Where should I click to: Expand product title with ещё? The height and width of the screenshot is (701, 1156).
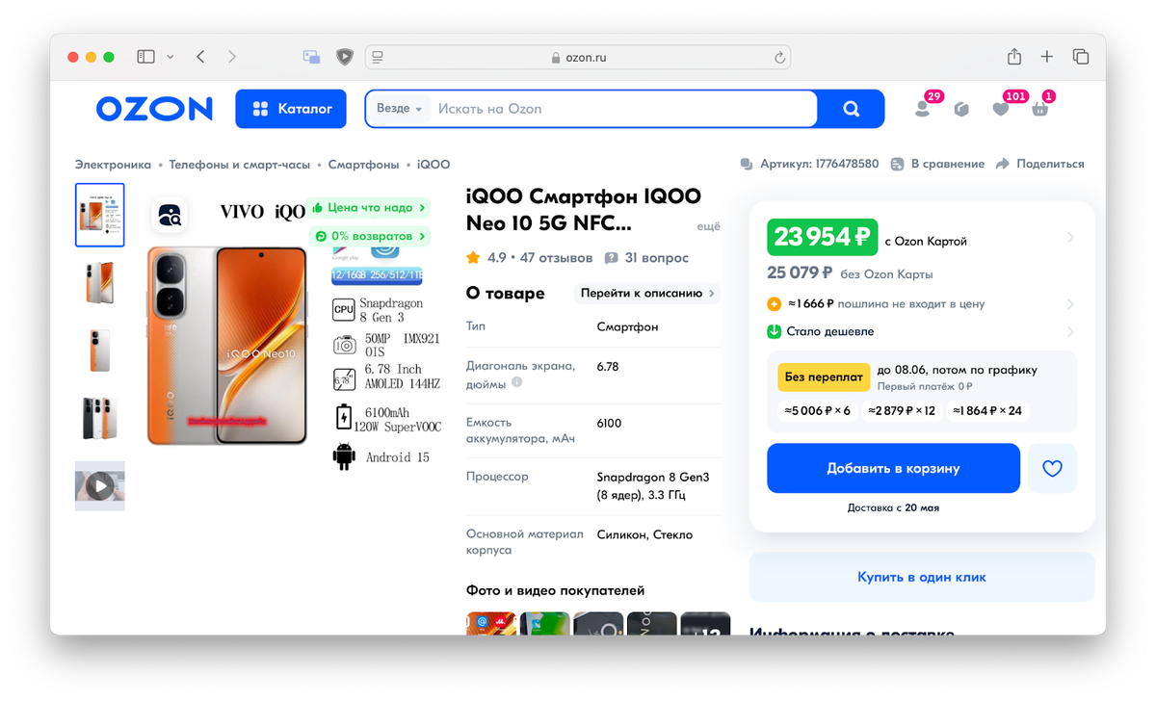tap(708, 226)
